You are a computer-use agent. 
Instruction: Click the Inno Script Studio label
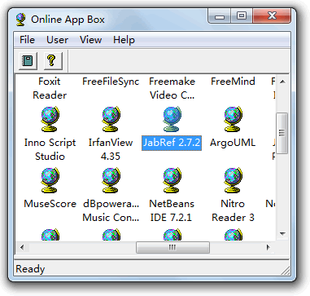click(50, 149)
